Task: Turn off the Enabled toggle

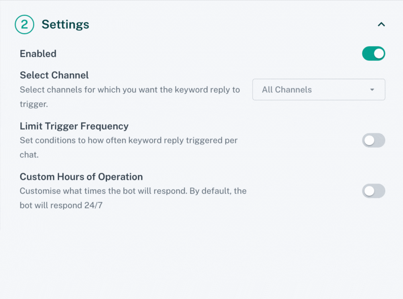Action: pos(373,54)
